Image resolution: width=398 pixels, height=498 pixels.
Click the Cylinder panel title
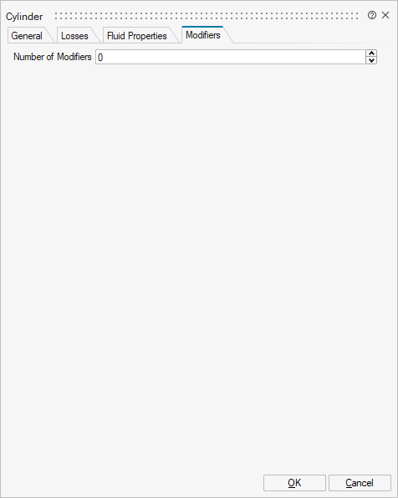[x=24, y=17]
